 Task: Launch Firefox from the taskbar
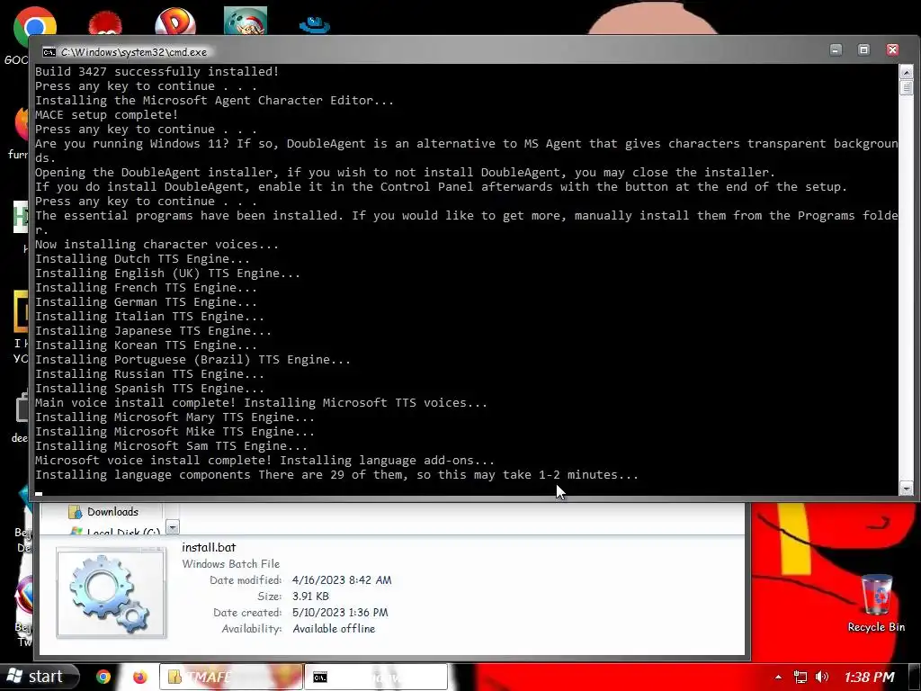point(139,678)
